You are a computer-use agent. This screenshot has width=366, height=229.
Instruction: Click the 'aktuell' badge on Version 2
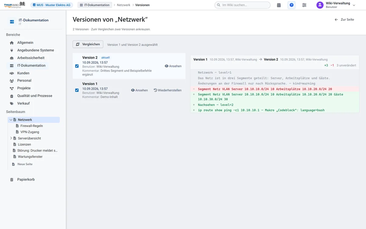(105, 57)
